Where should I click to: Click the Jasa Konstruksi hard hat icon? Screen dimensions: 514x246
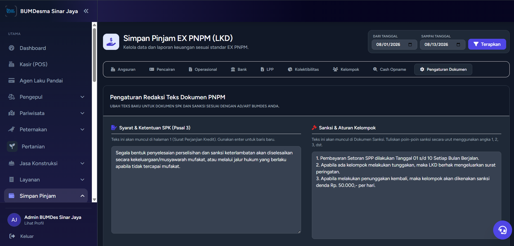[12, 163]
